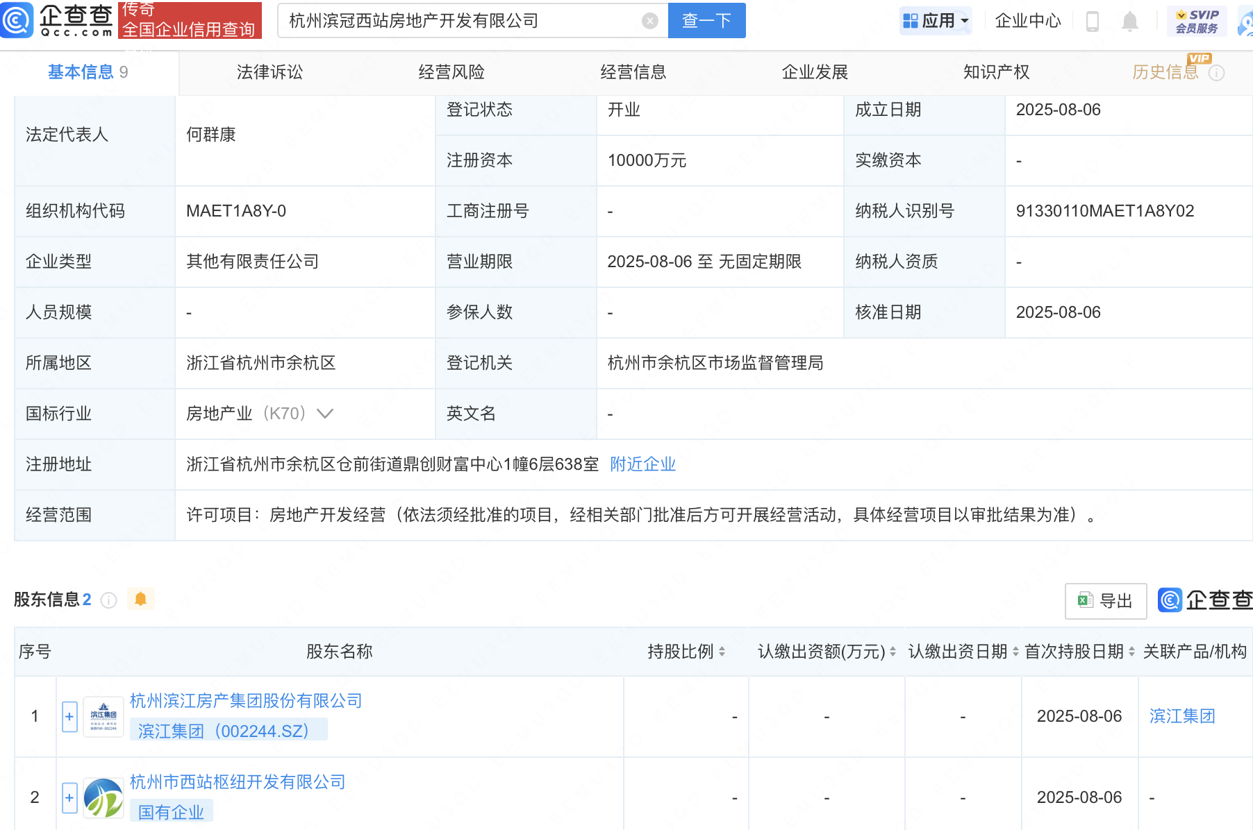Viewport: 1253px width, 830px height.
Task: Expand shareholder row 杭州市西站枢纽开发 with plus
Action: pos(69,797)
